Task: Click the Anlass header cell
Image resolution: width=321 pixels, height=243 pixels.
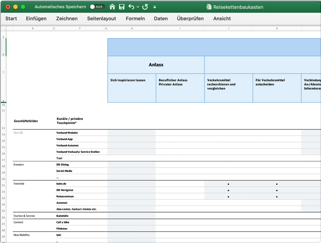Action: (x=156, y=65)
